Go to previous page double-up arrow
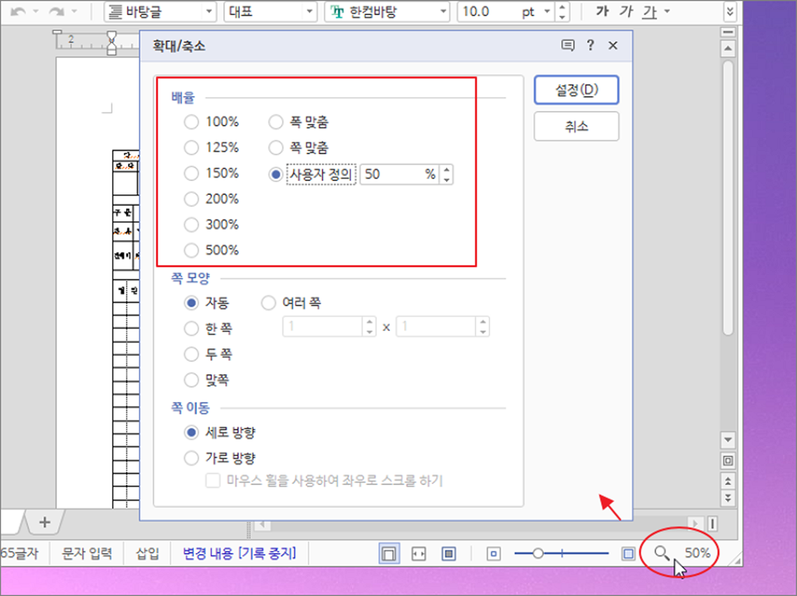The image size is (797, 596). point(728,480)
